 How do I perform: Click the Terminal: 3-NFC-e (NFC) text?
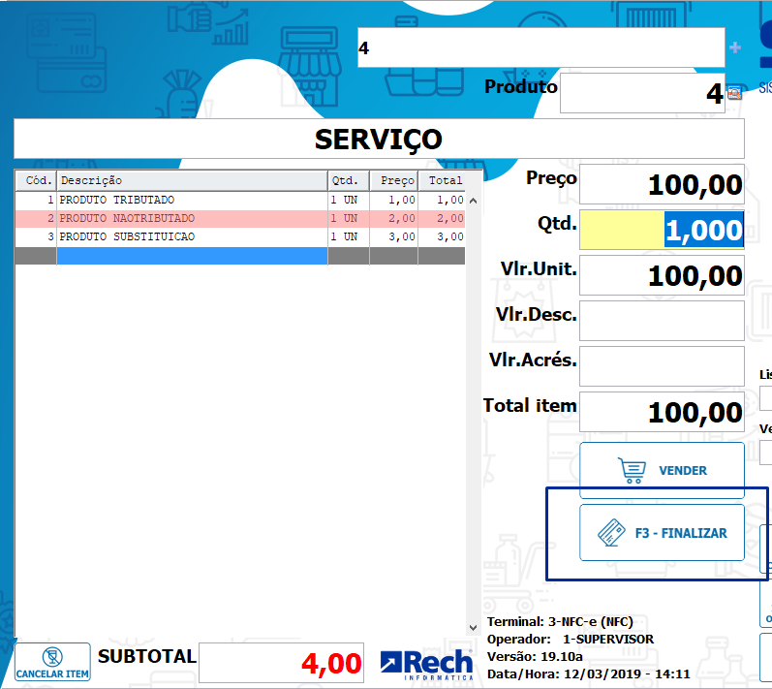tap(560, 622)
